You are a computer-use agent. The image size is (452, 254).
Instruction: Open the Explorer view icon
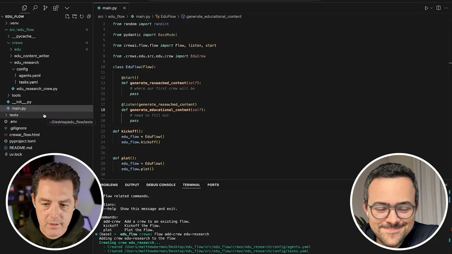(x=25, y=8)
